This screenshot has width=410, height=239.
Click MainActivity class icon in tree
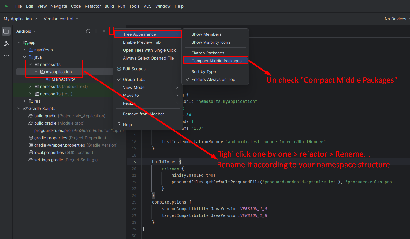coord(48,79)
